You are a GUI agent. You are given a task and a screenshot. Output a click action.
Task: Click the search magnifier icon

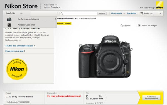click(x=62, y=13)
